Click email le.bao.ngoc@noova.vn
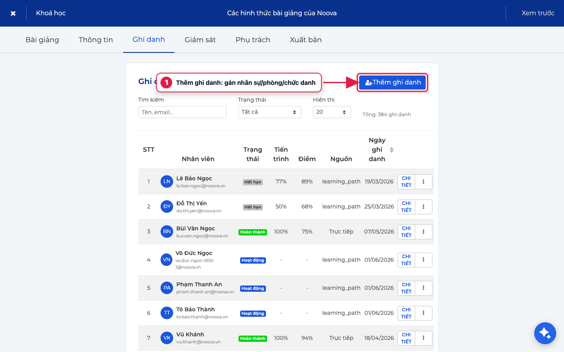564x352 pixels. (x=201, y=186)
